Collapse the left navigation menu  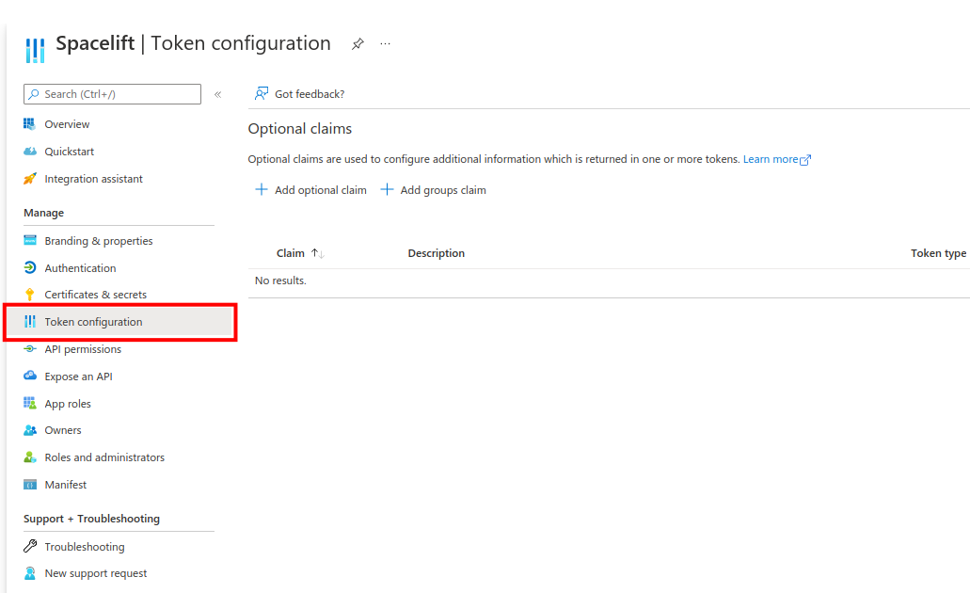(217, 94)
